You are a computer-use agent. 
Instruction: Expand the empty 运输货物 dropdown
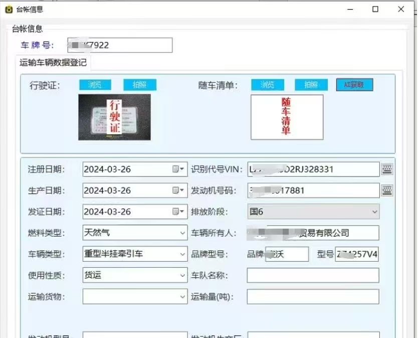tap(182, 297)
